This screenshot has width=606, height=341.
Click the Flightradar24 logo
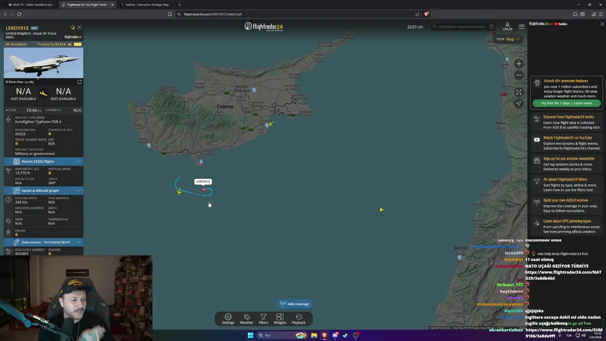(x=263, y=27)
